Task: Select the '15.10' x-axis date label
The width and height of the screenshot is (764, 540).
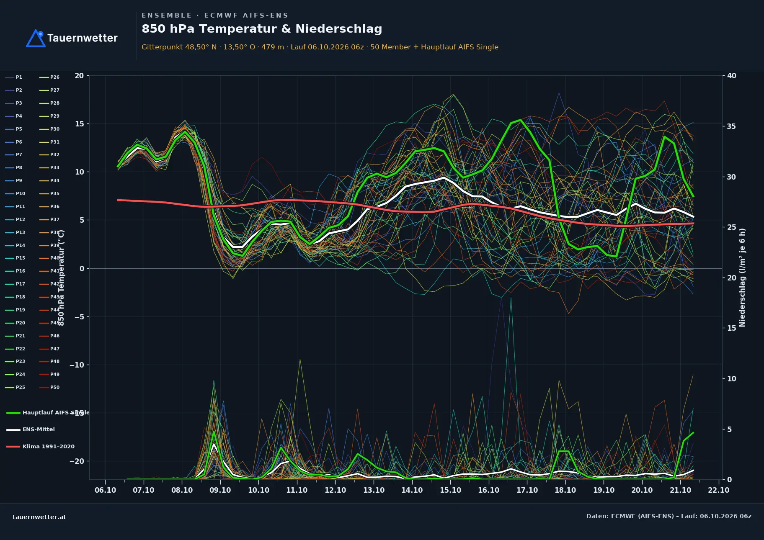Action: coord(450,490)
